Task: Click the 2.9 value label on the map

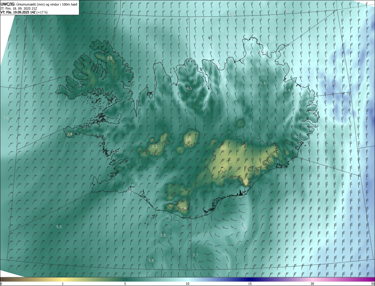Action: click(x=183, y=209)
